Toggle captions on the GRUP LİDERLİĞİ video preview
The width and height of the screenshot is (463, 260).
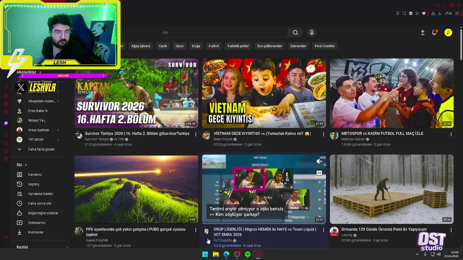pos(319,173)
